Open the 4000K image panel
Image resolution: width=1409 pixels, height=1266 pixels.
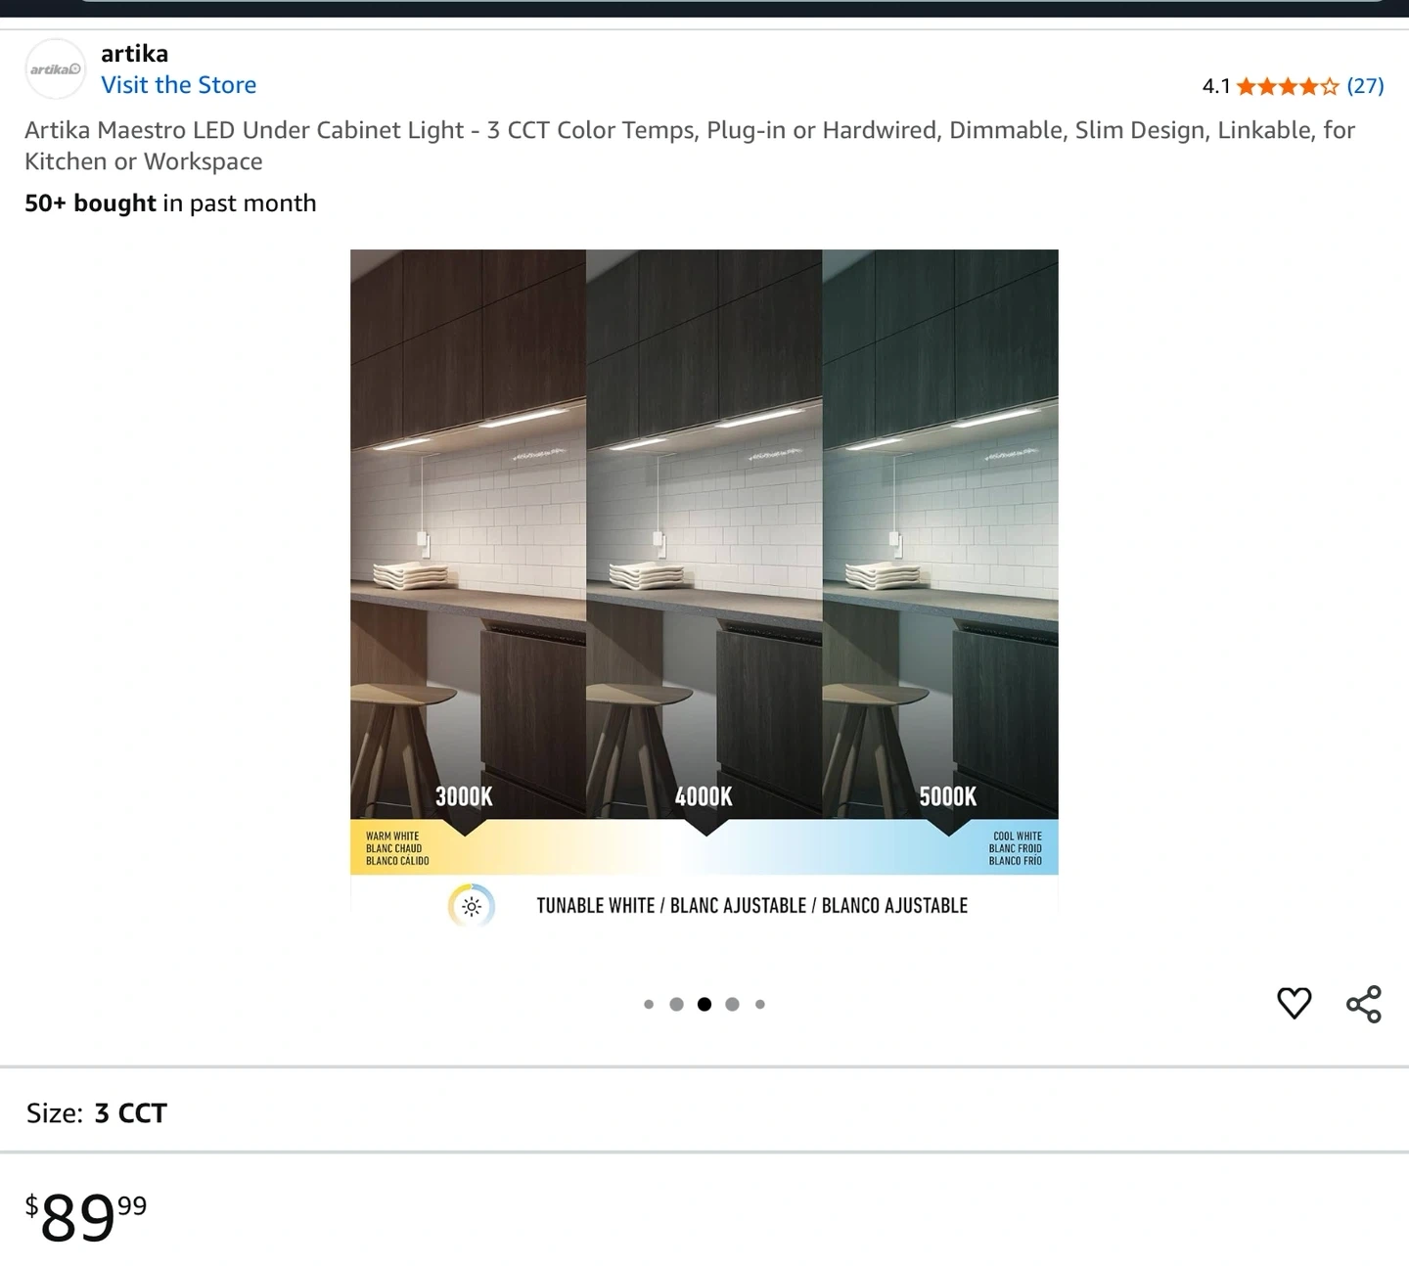tap(704, 533)
